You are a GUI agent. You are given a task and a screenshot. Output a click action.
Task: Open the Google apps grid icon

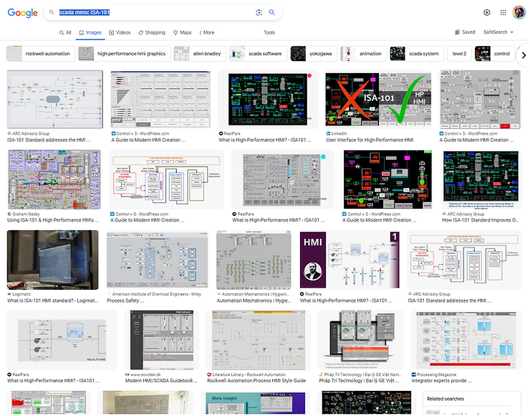point(503,12)
